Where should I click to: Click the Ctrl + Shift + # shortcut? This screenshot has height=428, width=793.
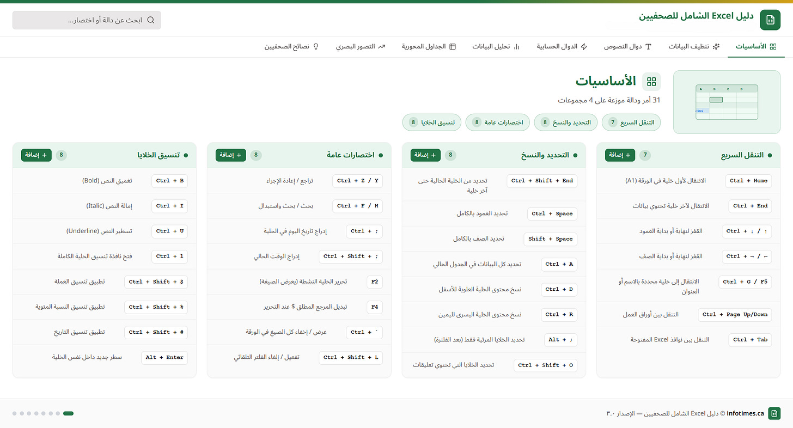(156, 332)
